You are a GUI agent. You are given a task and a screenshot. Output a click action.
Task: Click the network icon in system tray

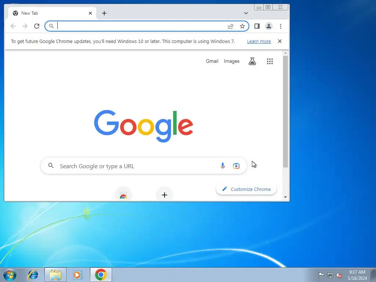tap(330, 275)
